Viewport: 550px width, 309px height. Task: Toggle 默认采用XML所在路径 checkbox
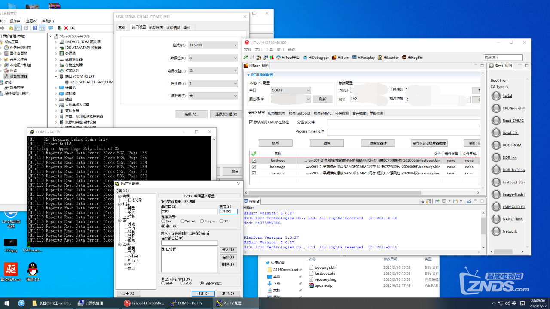coord(251,122)
